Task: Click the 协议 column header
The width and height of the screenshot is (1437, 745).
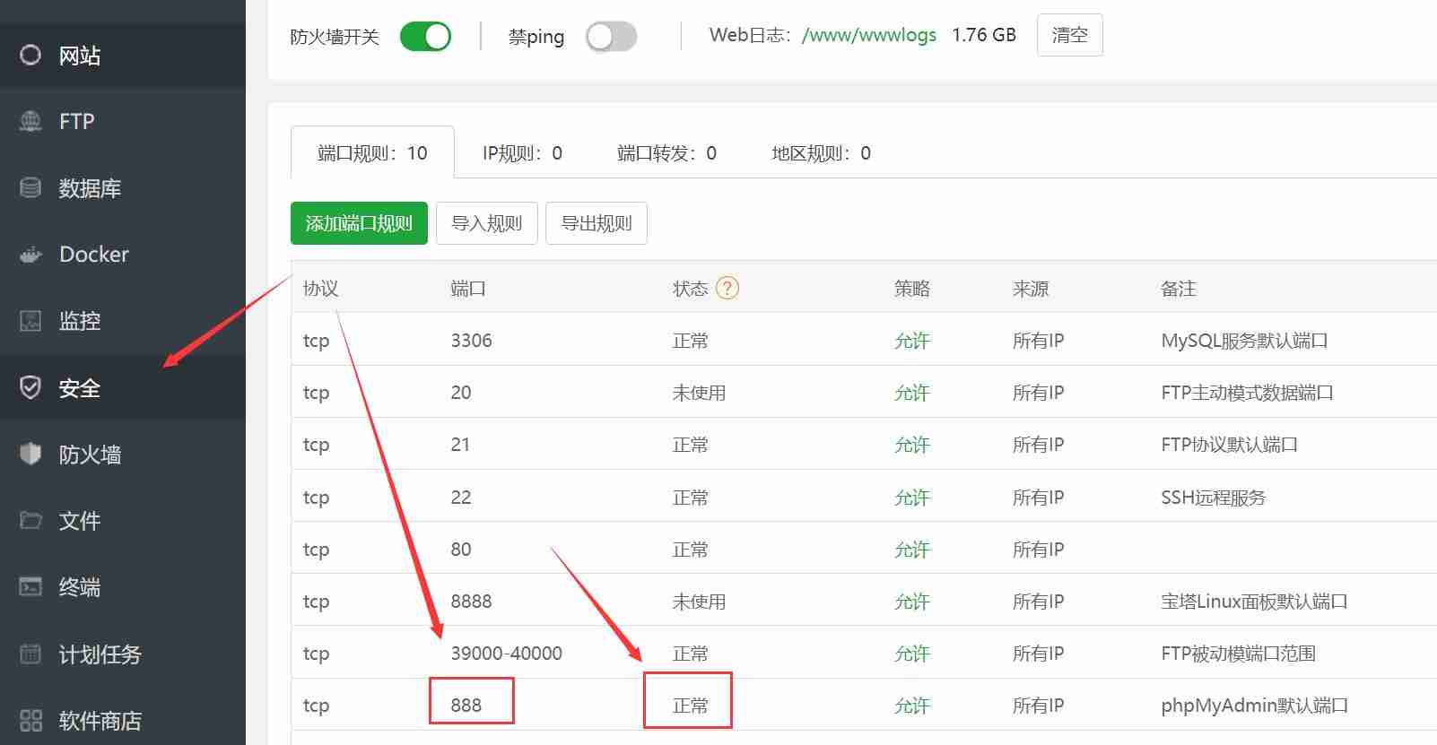Action: click(320, 289)
